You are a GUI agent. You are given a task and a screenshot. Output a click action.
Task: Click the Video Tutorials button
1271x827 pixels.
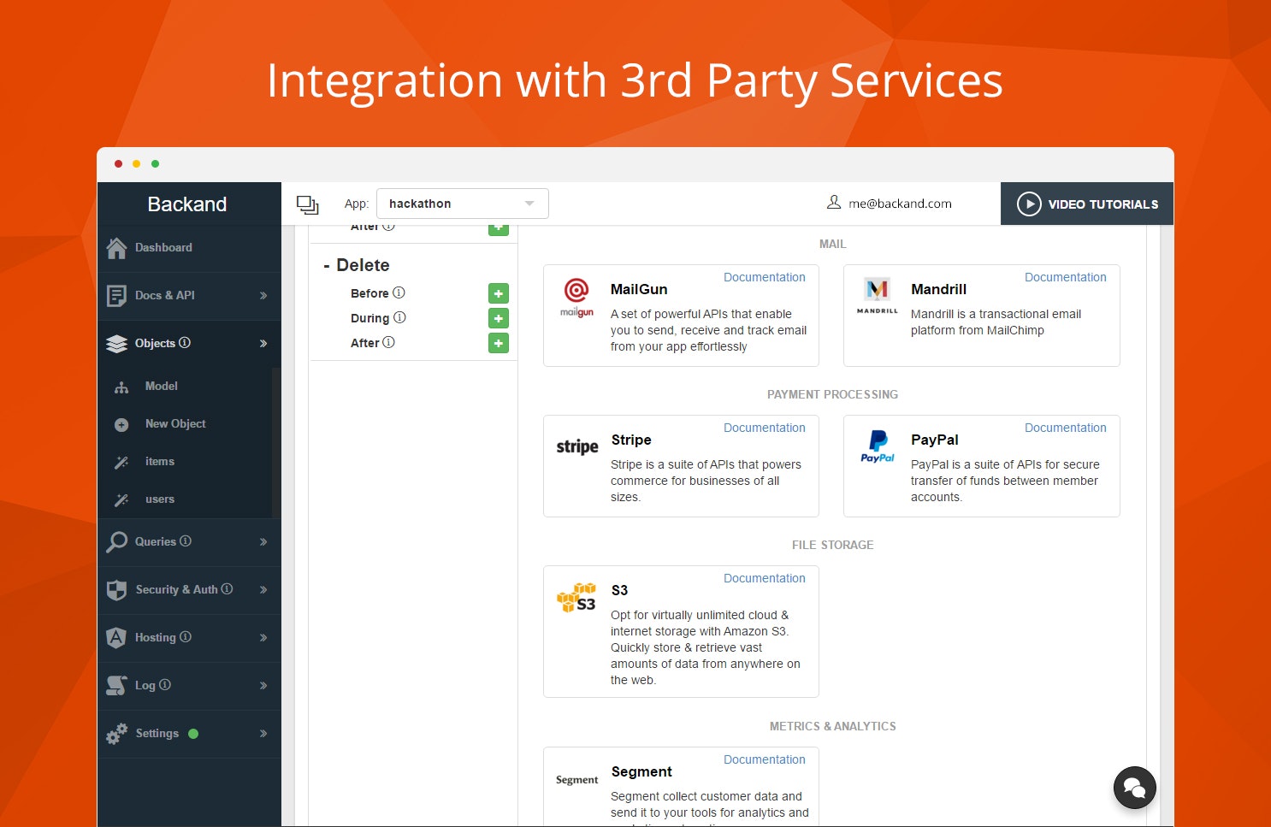(x=1087, y=204)
